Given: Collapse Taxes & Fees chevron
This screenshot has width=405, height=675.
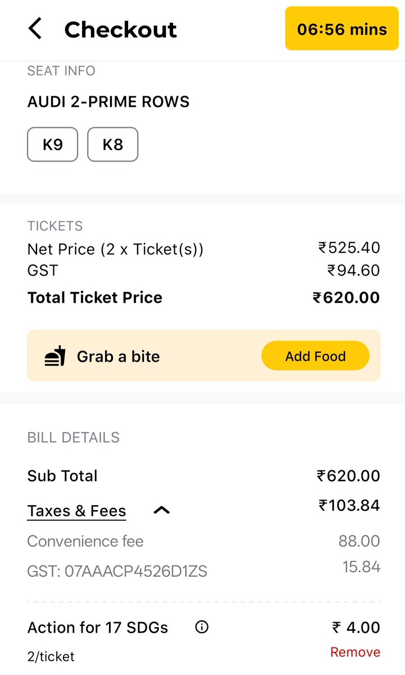Looking at the screenshot, I should [x=162, y=510].
